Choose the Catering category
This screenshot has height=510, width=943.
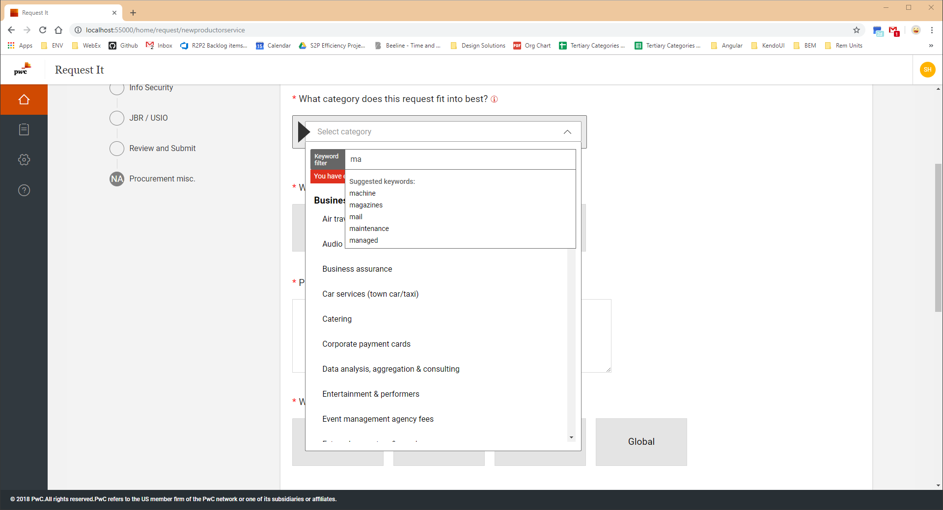point(337,319)
